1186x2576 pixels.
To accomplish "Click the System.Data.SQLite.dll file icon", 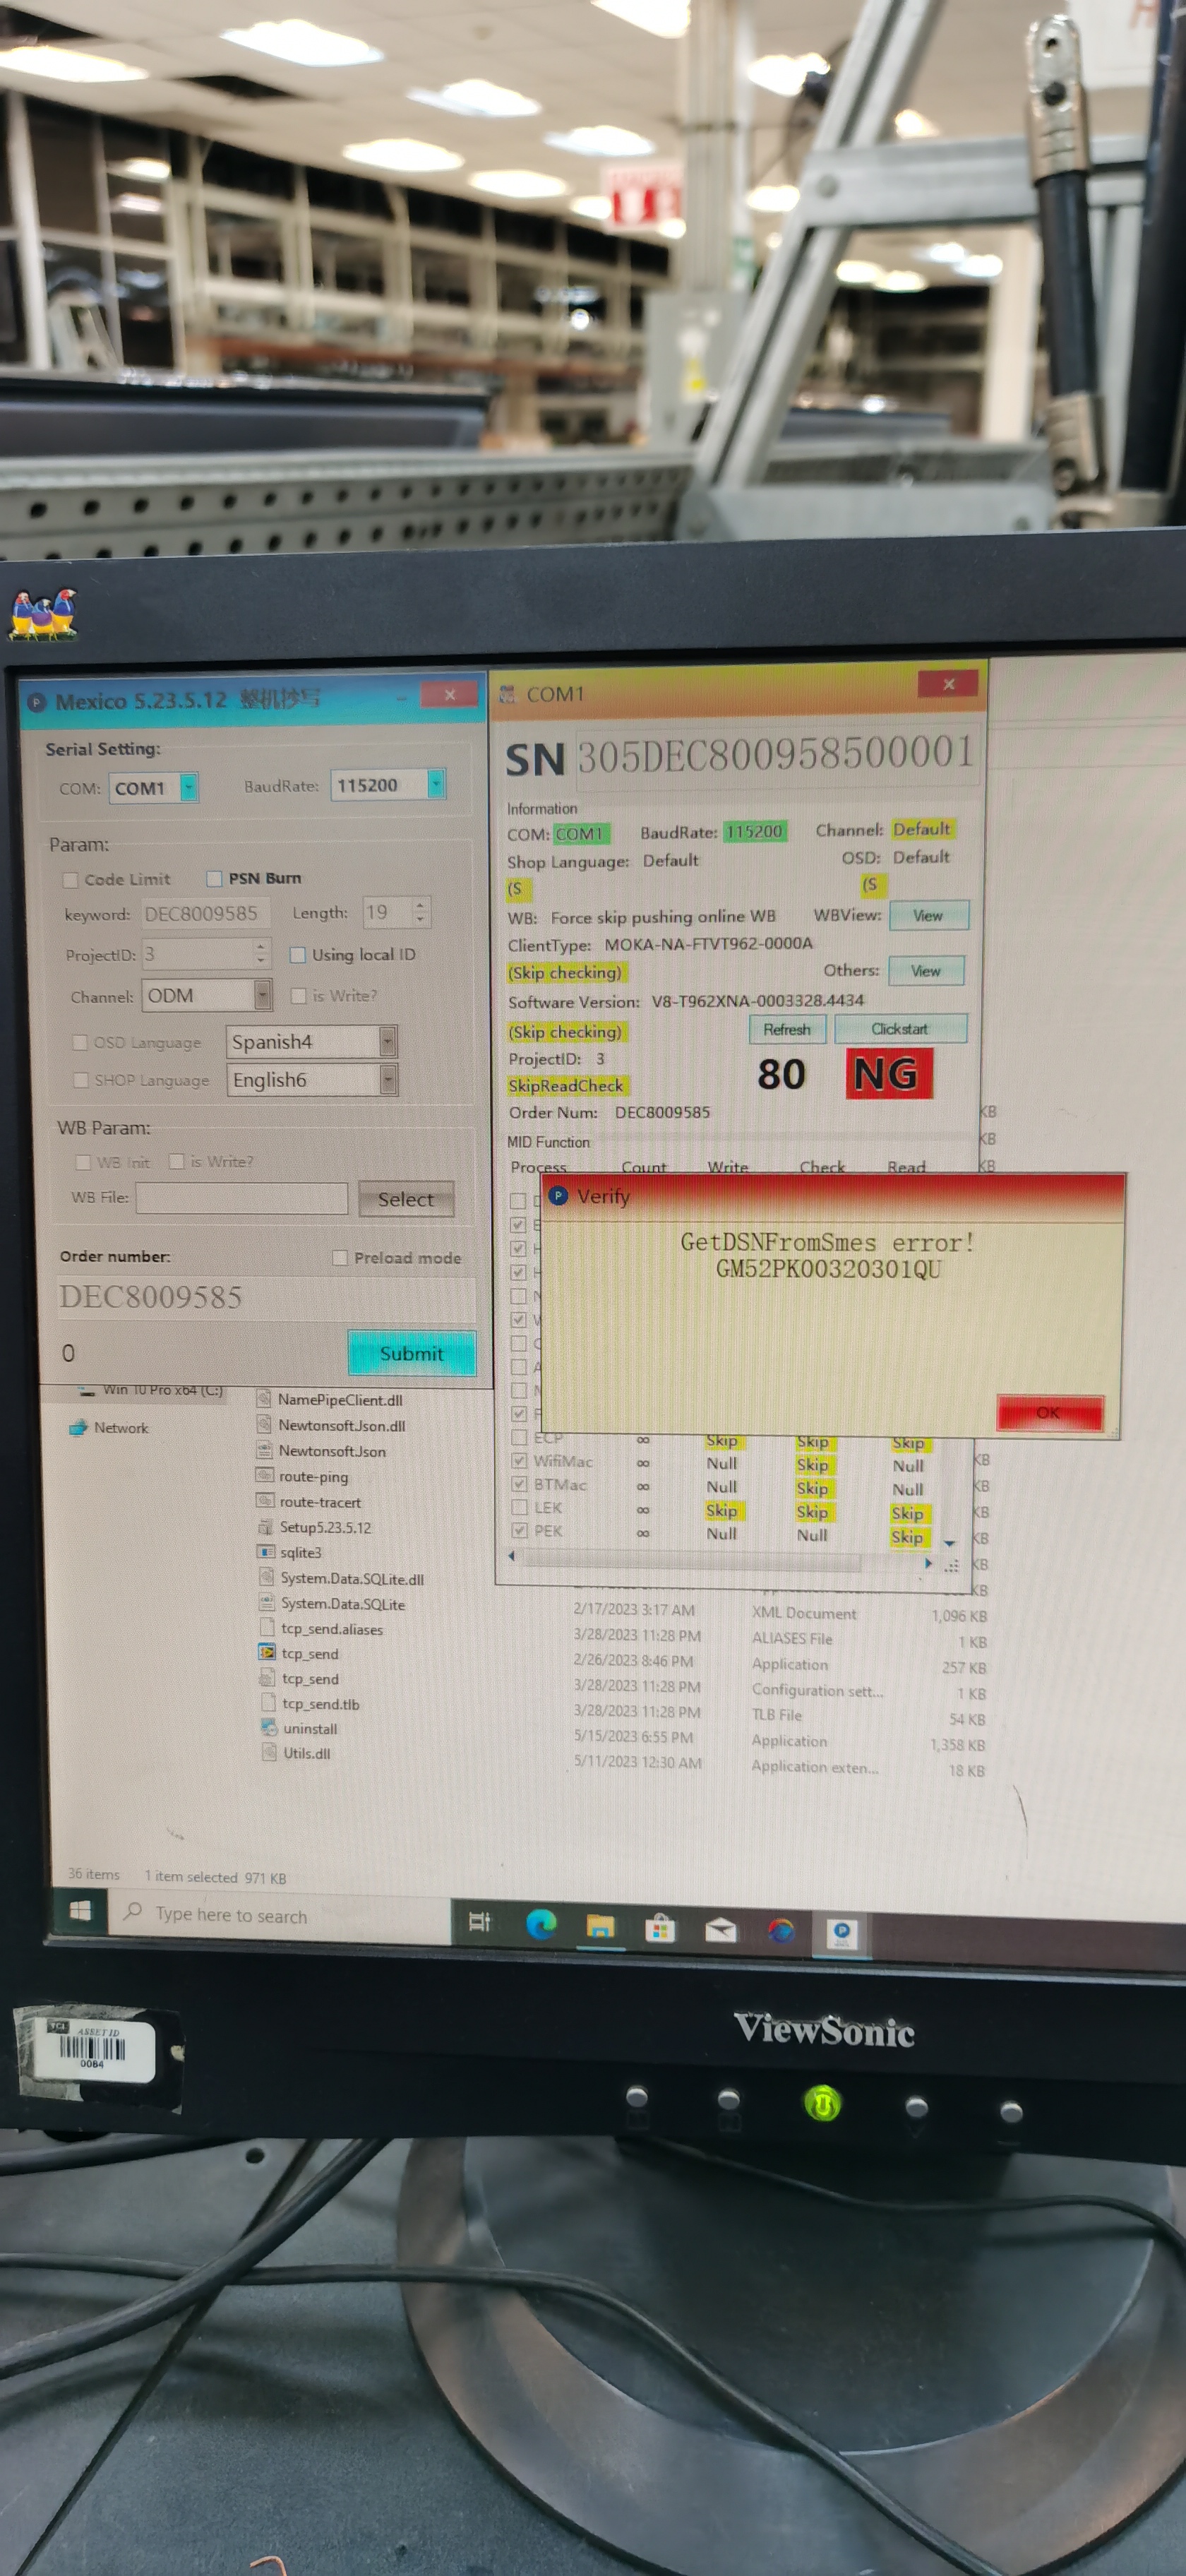I will click(x=266, y=1577).
